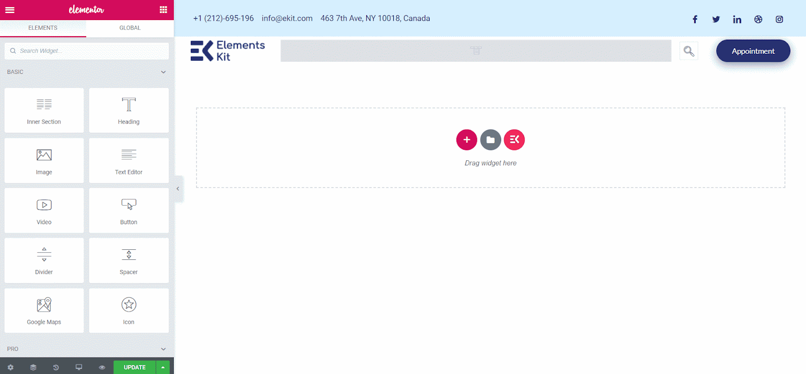Open the LinkedIn social icon
The height and width of the screenshot is (374, 806).
click(x=737, y=19)
